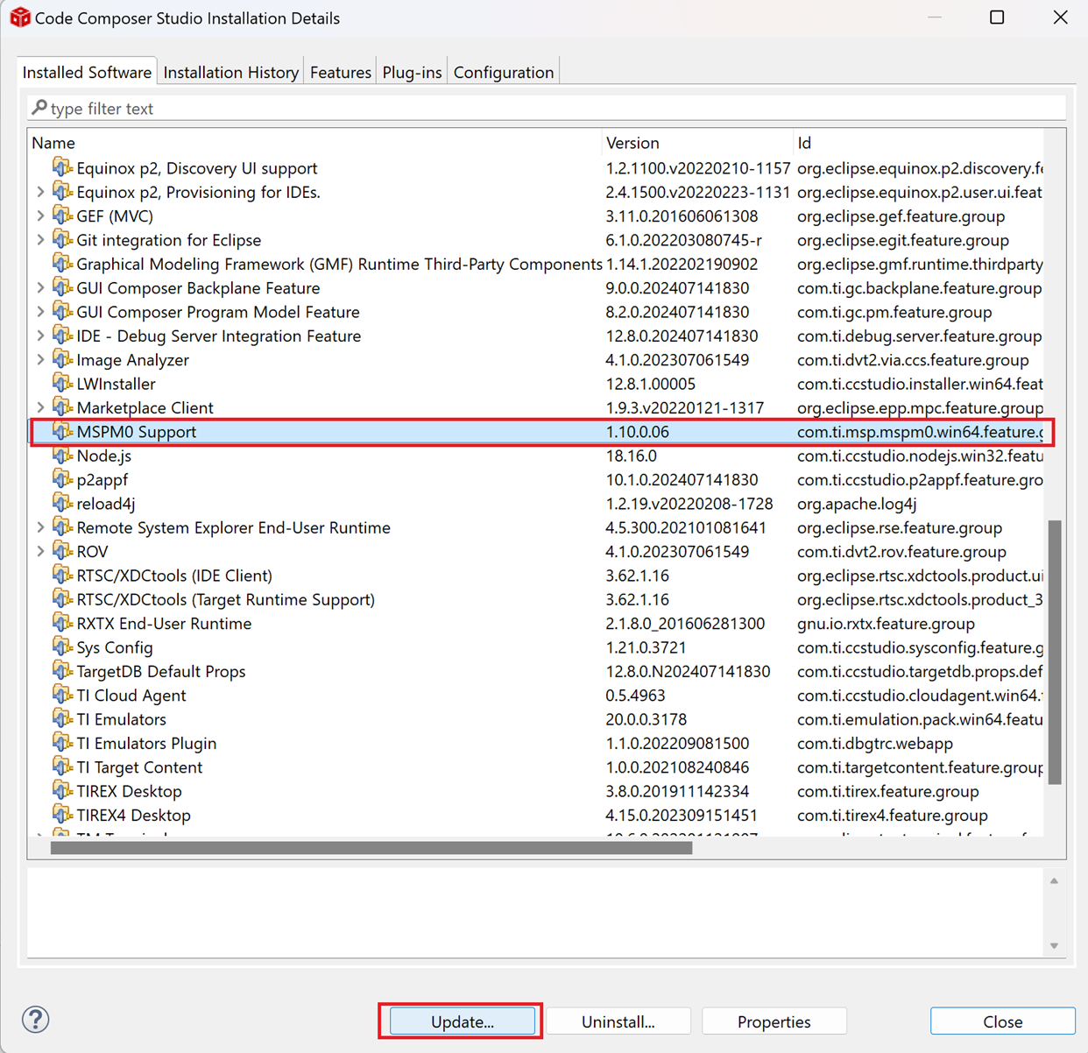Click the feature icon beside RTSC/XDCtools (IDE Client)

(62, 576)
